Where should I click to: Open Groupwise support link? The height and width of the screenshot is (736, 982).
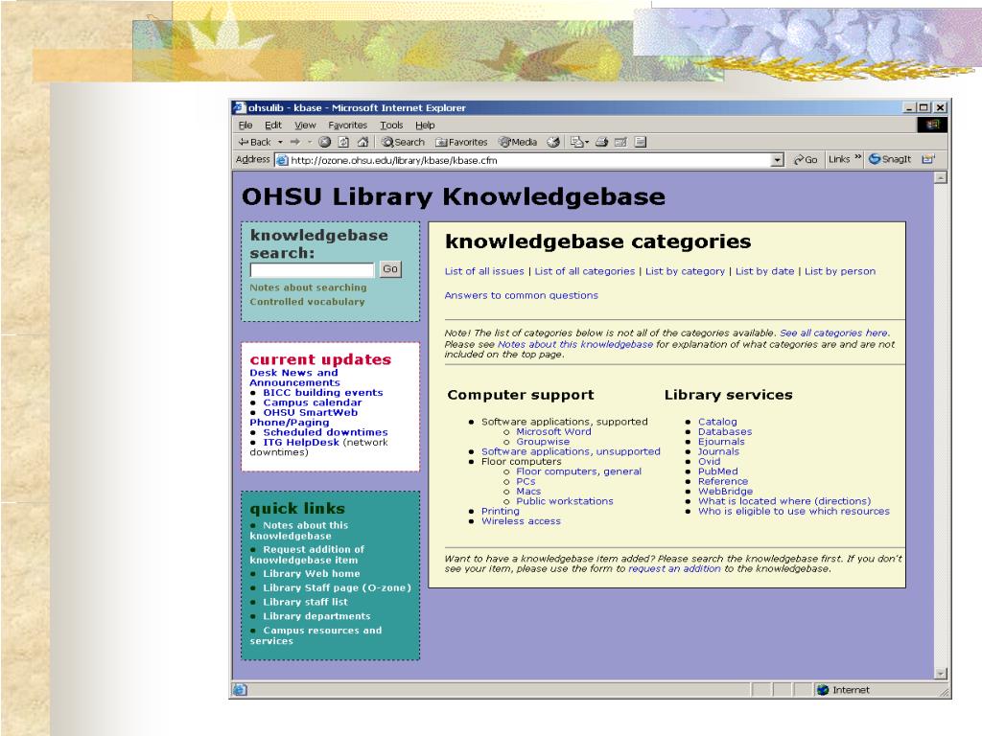tap(543, 441)
